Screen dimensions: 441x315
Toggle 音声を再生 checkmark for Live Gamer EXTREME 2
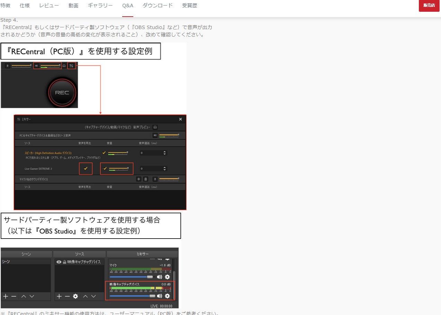[86, 168]
